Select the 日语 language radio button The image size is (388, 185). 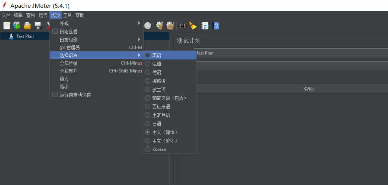[x=147, y=123]
